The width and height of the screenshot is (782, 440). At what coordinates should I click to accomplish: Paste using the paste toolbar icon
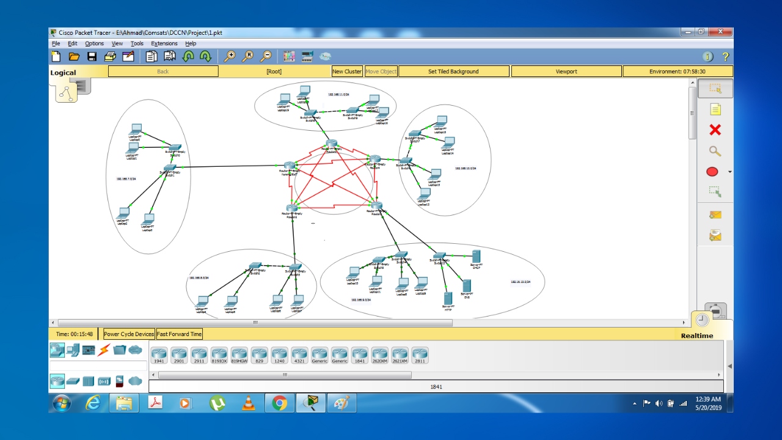[x=169, y=56]
